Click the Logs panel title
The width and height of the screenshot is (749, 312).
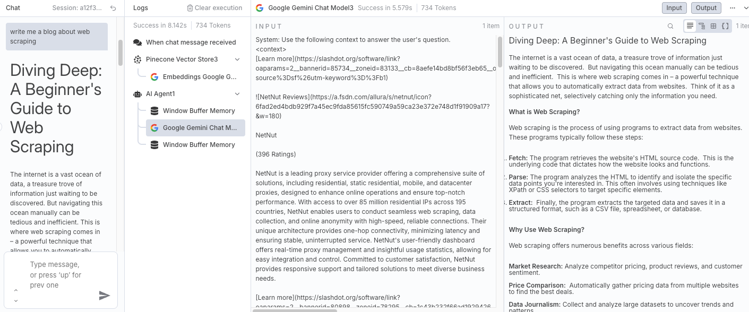(141, 8)
